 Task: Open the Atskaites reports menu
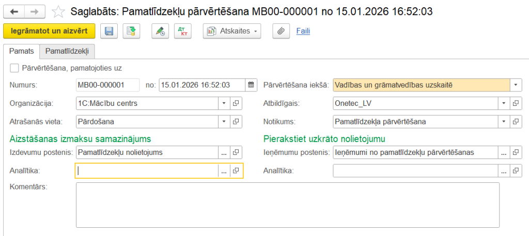pos(232,32)
